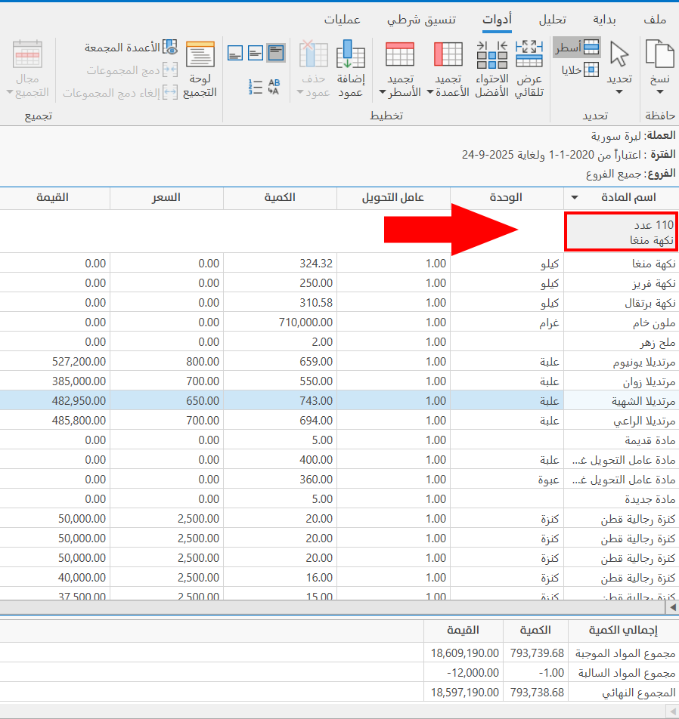Switch to the عمليات ribbon tab
679x719 pixels.
click(343, 19)
